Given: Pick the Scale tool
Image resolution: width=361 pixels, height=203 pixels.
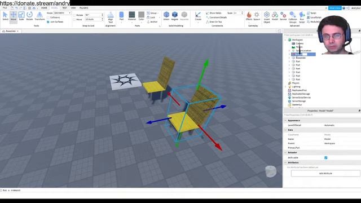Looking at the screenshot, I should tap(21, 16).
